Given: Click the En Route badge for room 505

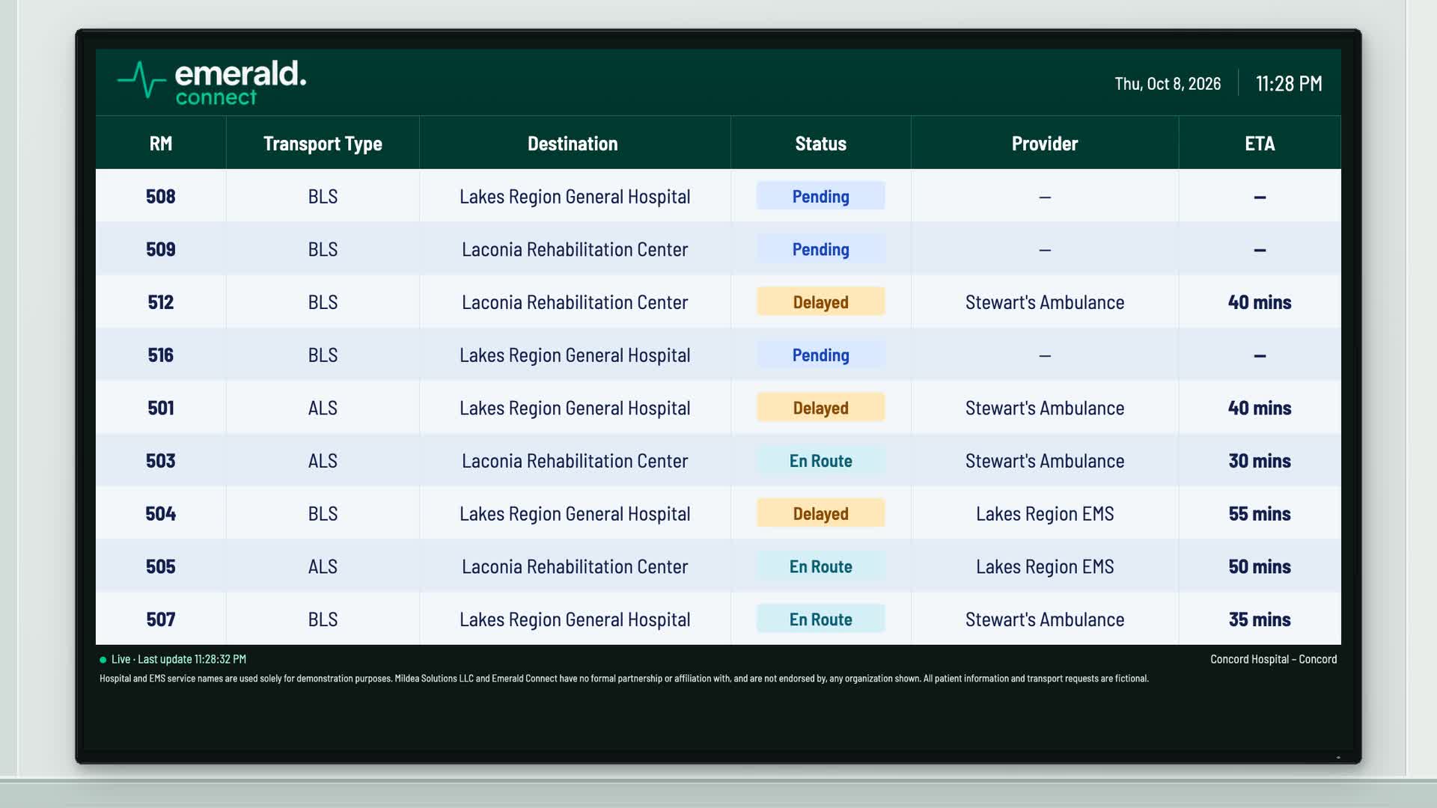Looking at the screenshot, I should click(820, 566).
